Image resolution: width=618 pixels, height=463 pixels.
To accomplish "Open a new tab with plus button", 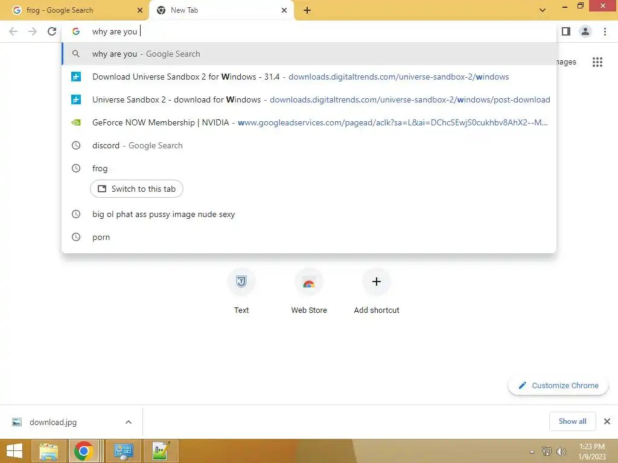I will 307,10.
